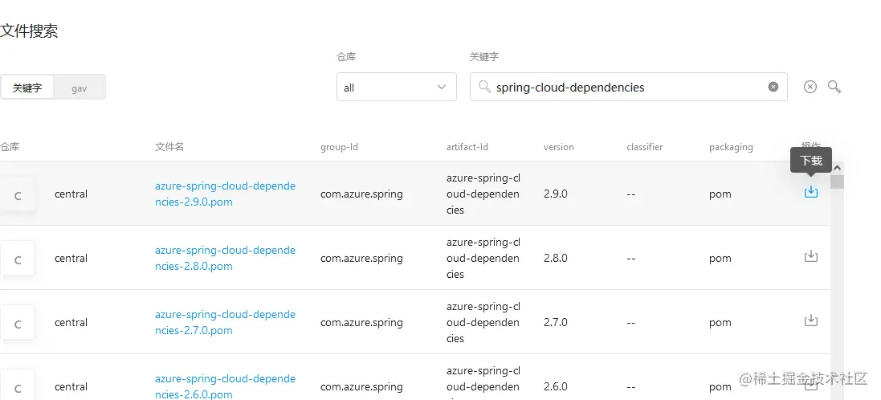
Task: Click the group-Id column header
Action: [x=340, y=147]
